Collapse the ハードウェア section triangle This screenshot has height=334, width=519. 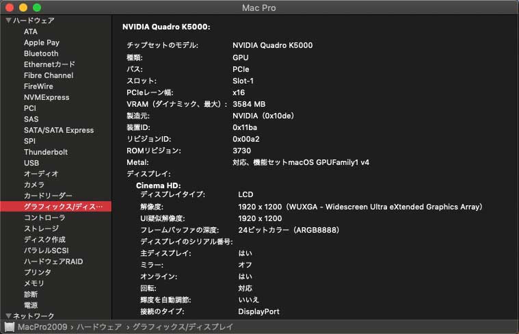pos(9,21)
